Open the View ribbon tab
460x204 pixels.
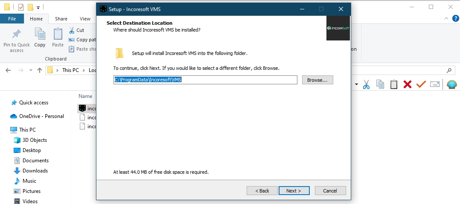click(85, 19)
